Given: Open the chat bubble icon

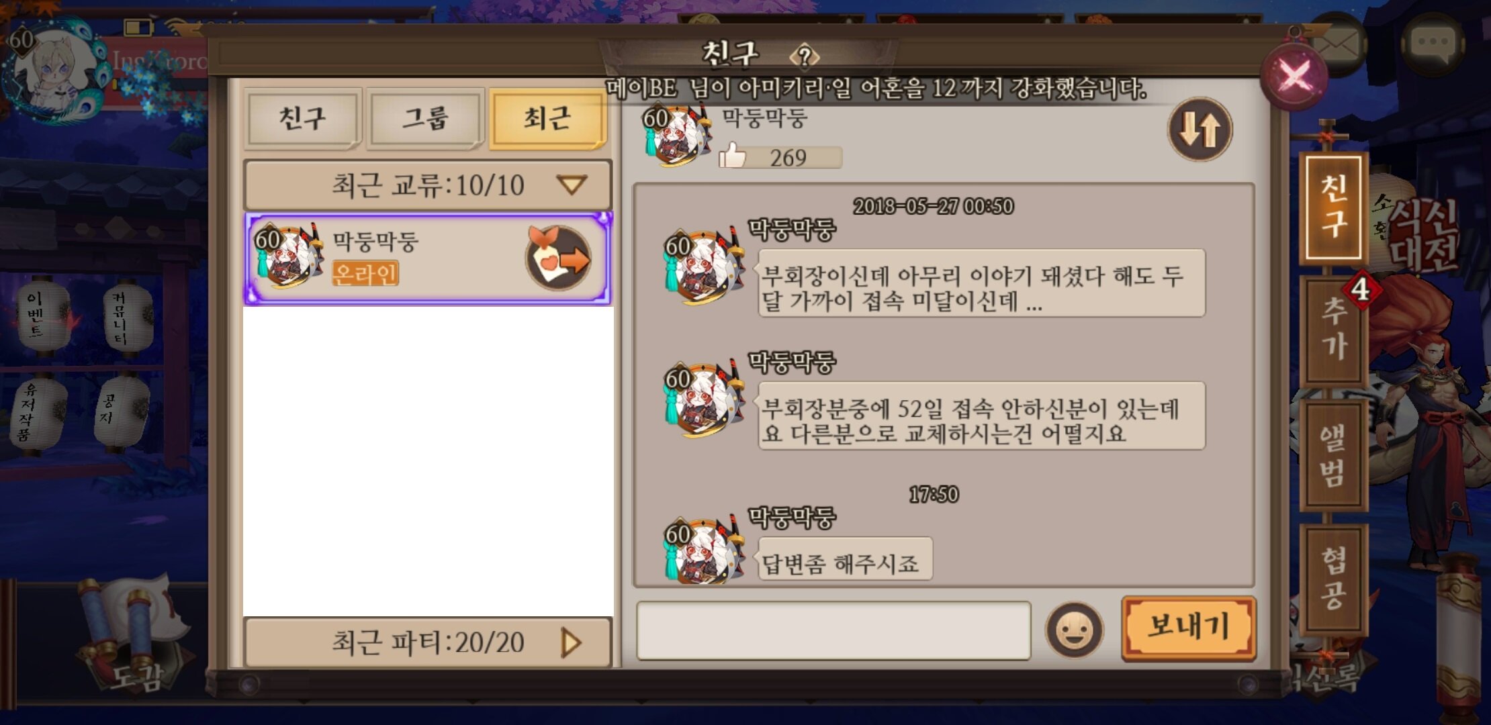Looking at the screenshot, I should point(1433,43).
